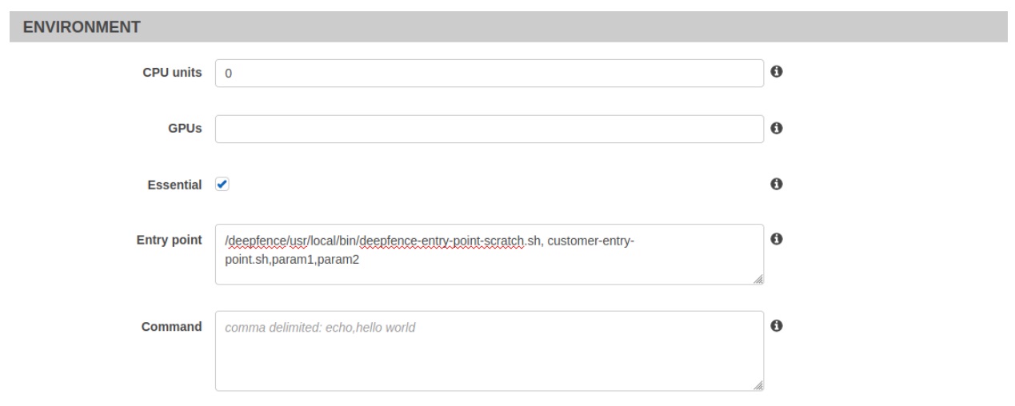Click inside the Command text area
Image resolution: width=1015 pixels, height=406 pixels.
click(490, 351)
